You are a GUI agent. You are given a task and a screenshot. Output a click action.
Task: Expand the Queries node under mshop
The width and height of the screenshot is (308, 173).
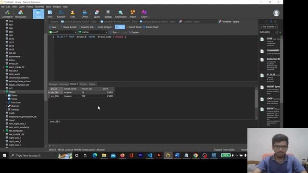pos(6,106)
